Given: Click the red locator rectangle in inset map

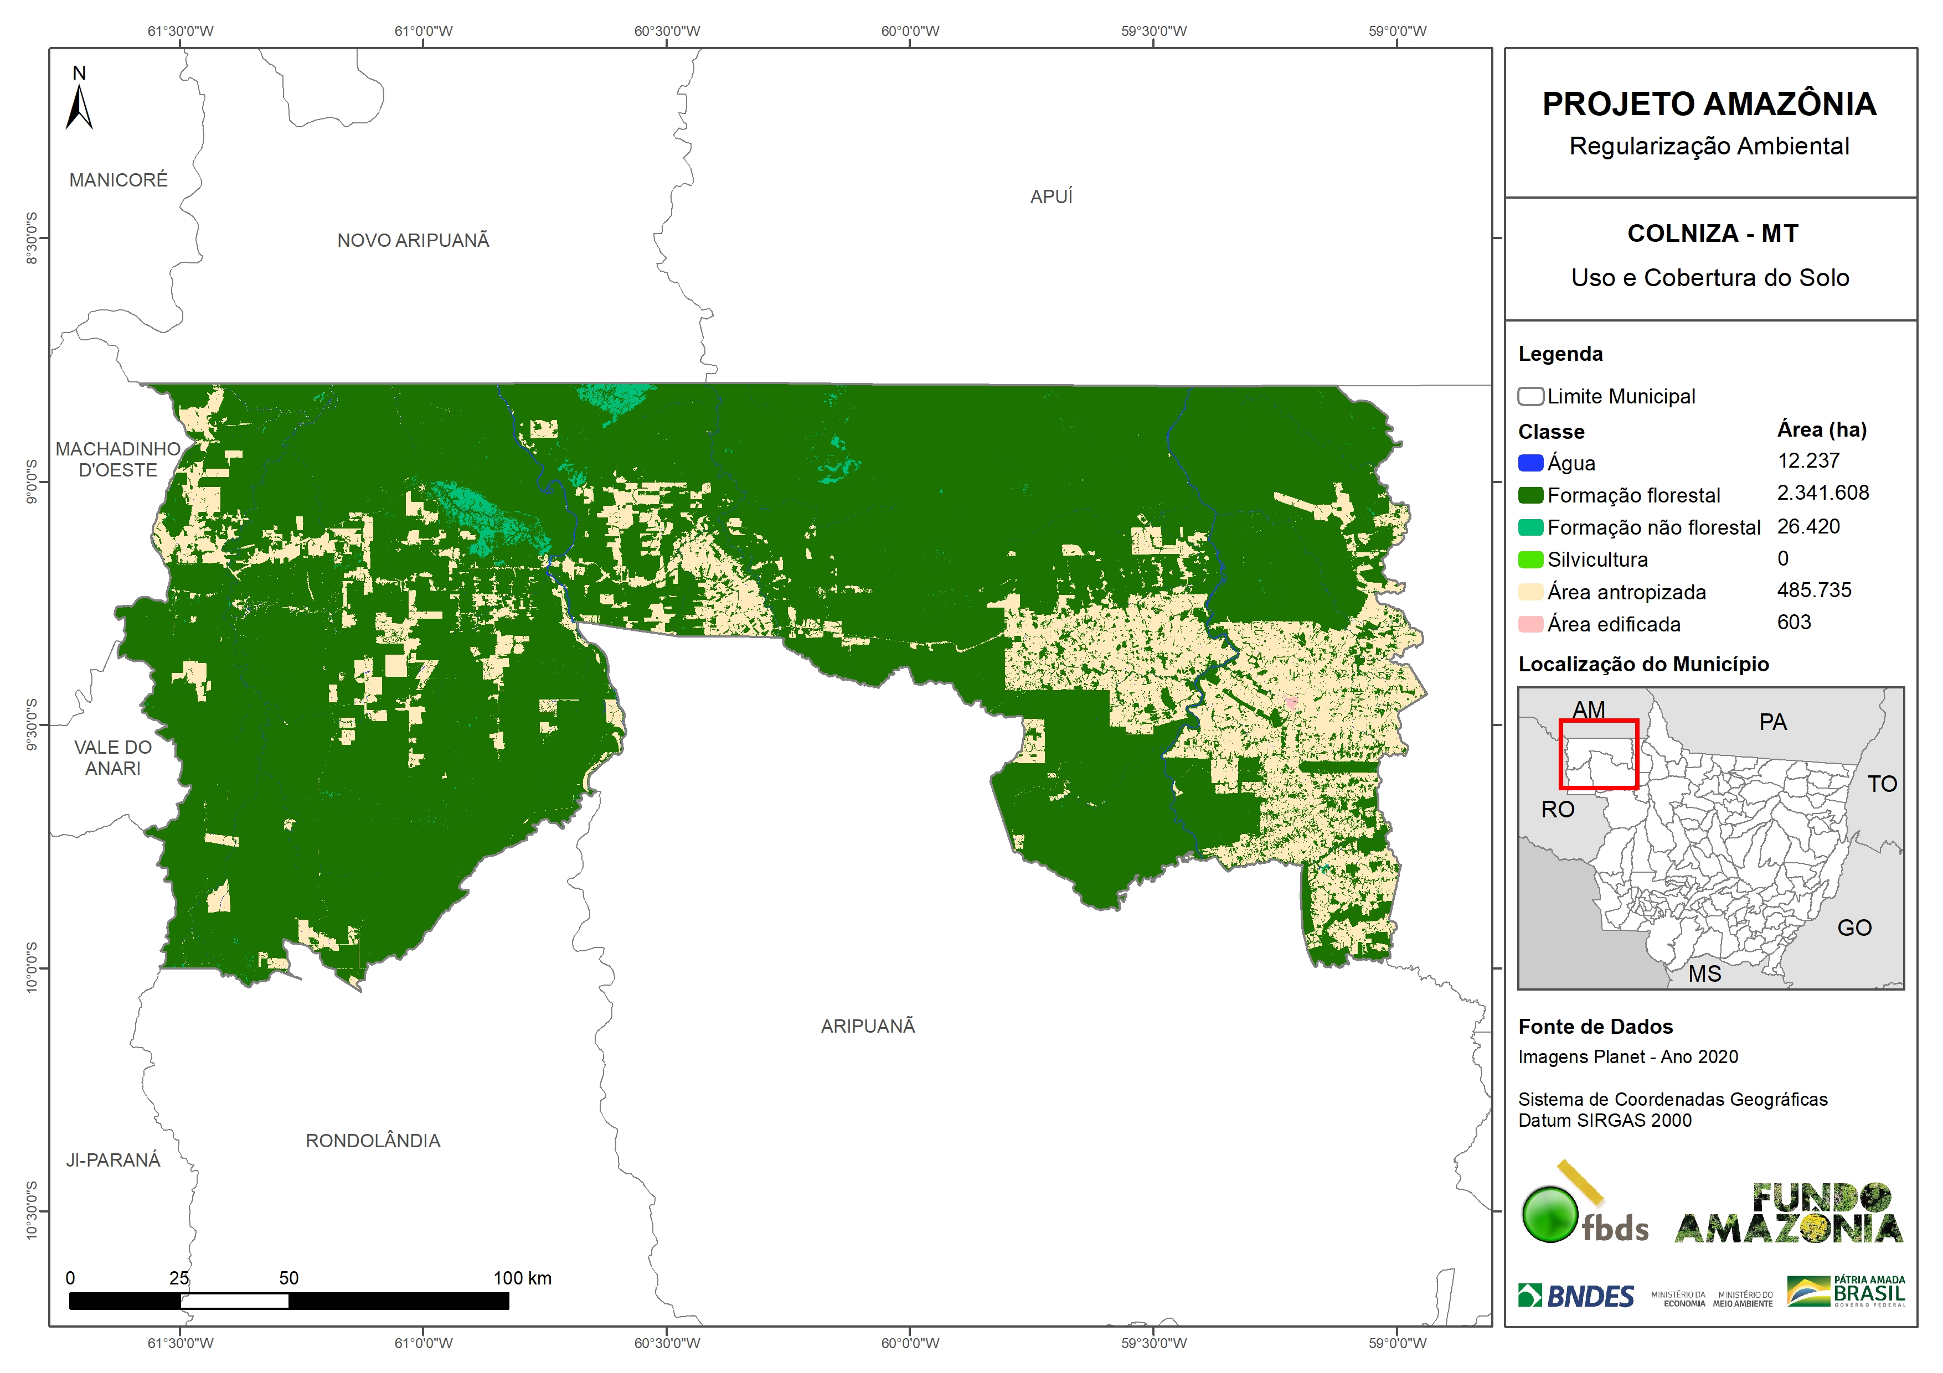Looking at the screenshot, I should tap(1599, 754).
